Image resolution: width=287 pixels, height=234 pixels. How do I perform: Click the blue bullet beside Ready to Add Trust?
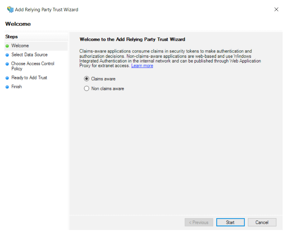[x=7, y=78]
